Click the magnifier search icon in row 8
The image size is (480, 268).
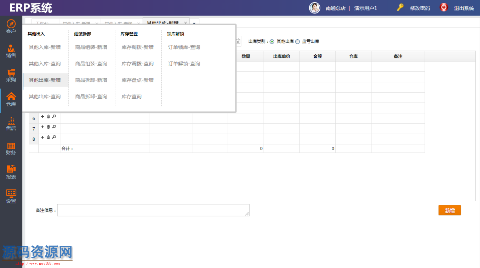point(54,137)
